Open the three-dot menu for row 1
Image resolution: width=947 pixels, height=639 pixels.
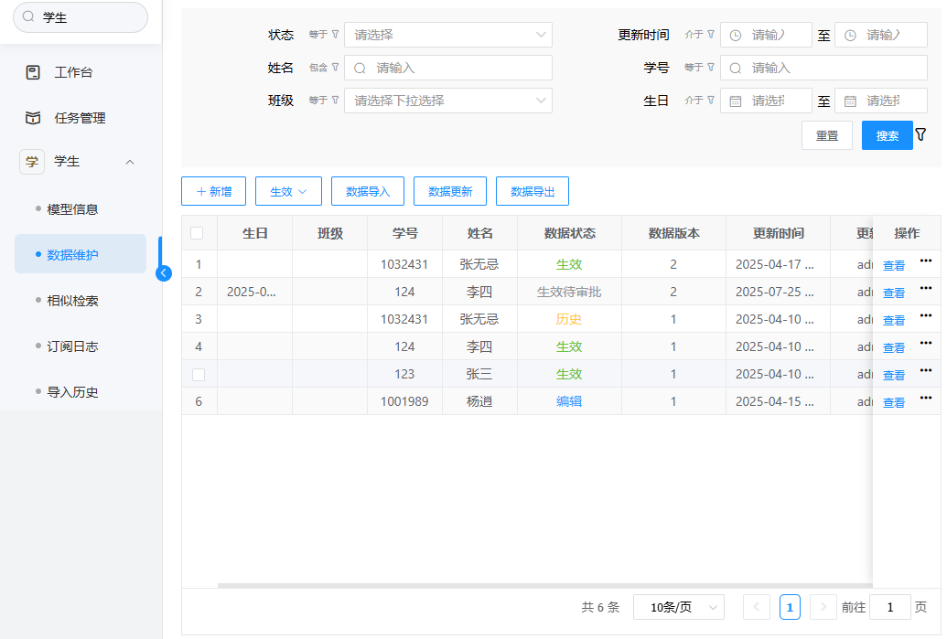925,261
